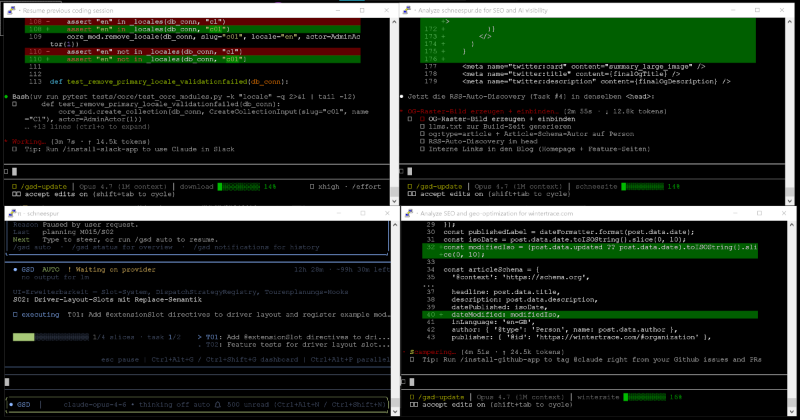Click scroll-down arrow in schneespur.de analysis window
800x420 pixels.
[790, 200]
